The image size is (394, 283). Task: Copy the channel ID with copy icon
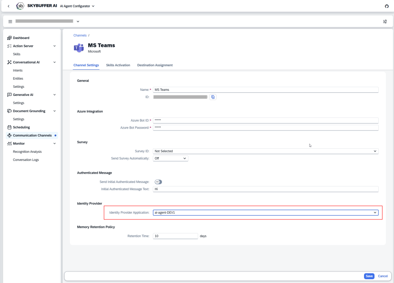[213, 97]
